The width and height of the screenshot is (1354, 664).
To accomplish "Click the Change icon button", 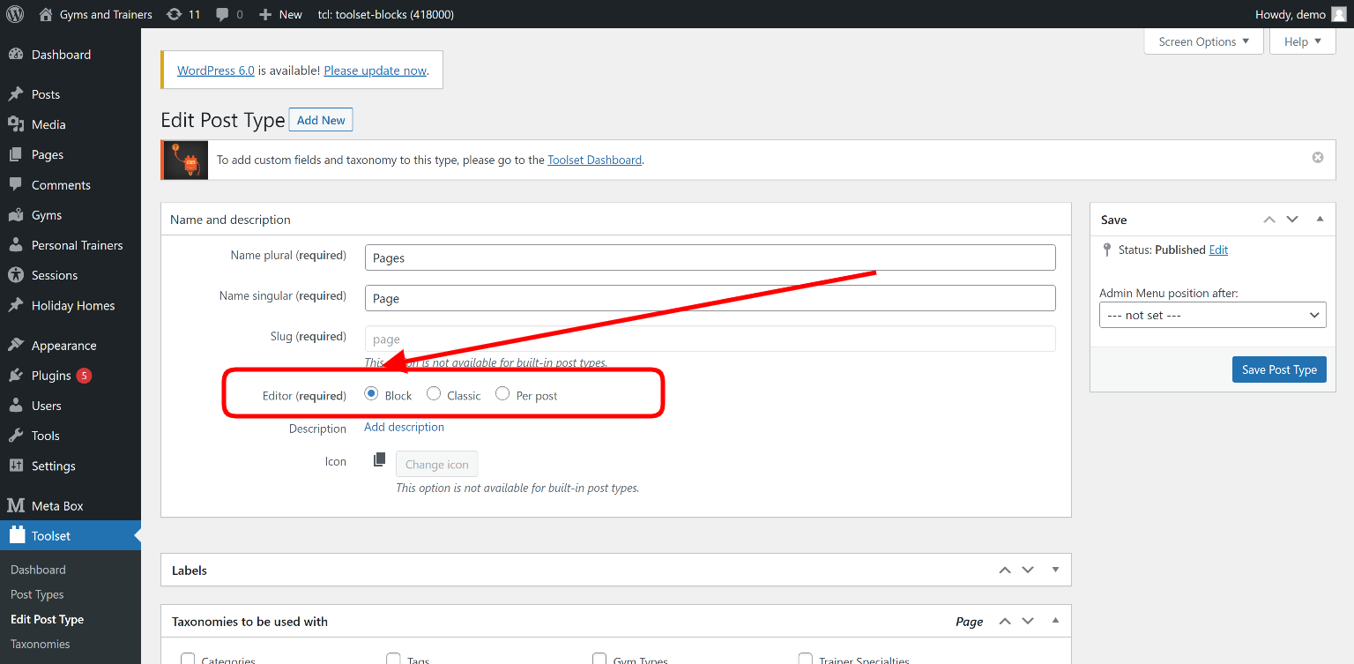I will click(437, 464).
